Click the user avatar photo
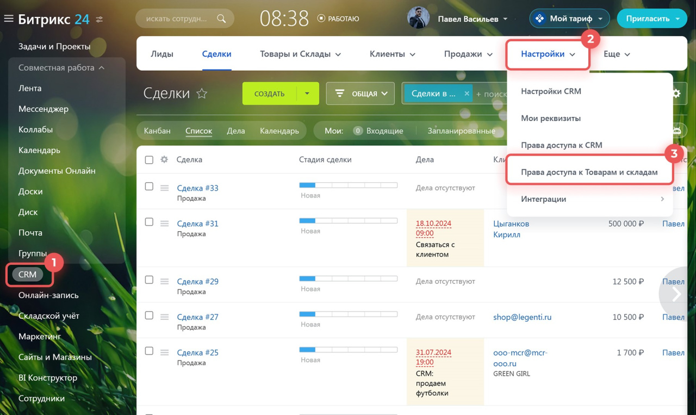This screenshot has height=415, width=696. 418,18
